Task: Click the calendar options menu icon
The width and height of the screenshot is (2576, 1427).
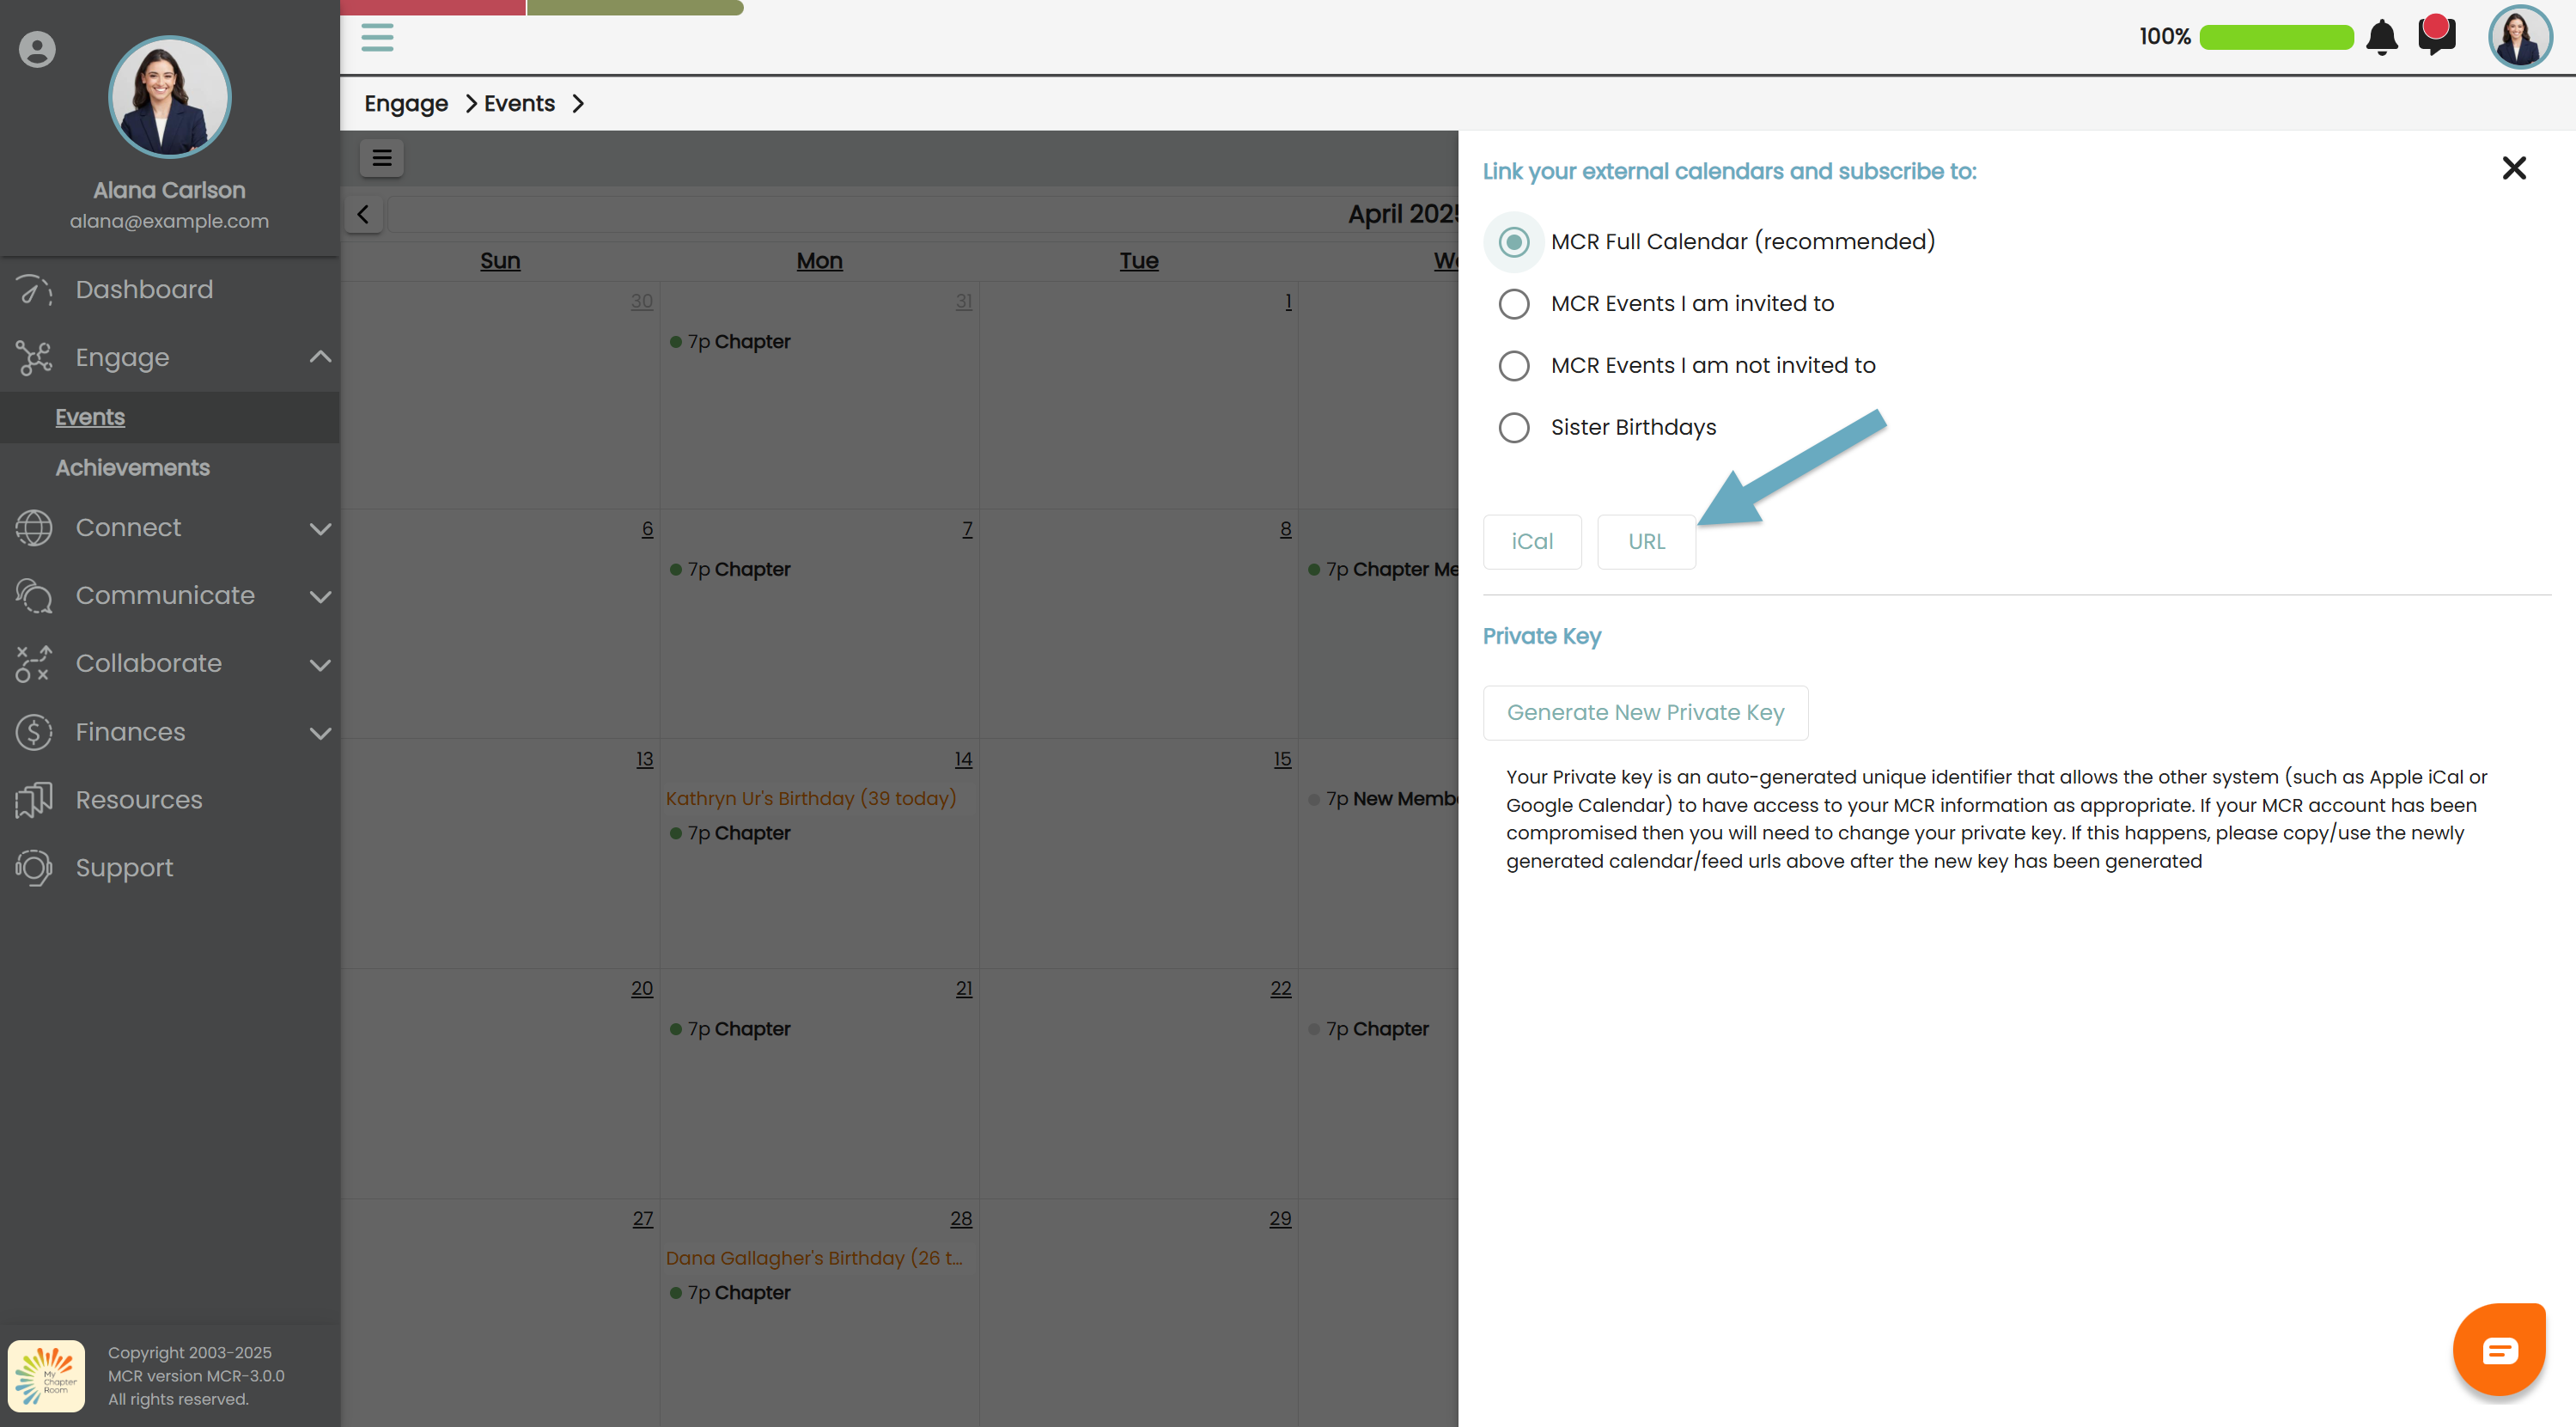Action: 381,158
